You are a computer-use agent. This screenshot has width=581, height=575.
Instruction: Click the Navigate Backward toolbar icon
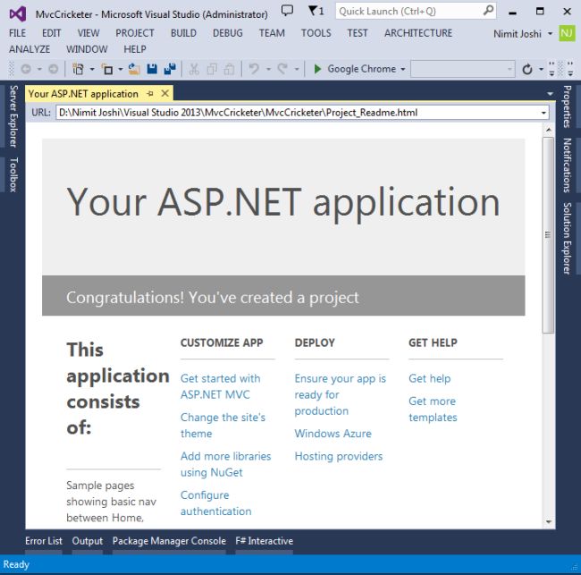point(25,69)
